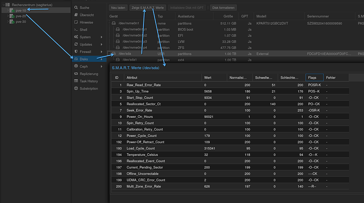Click the disk icon of /dev/nvme0n1
The image size is (364, 203).
[x=113, y=23]
